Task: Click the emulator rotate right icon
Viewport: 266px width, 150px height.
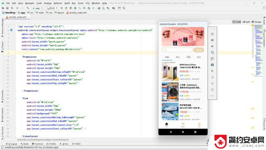Action: point(212,59)
